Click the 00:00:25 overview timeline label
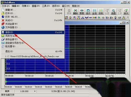131x97 pixels. pos(59,87)
